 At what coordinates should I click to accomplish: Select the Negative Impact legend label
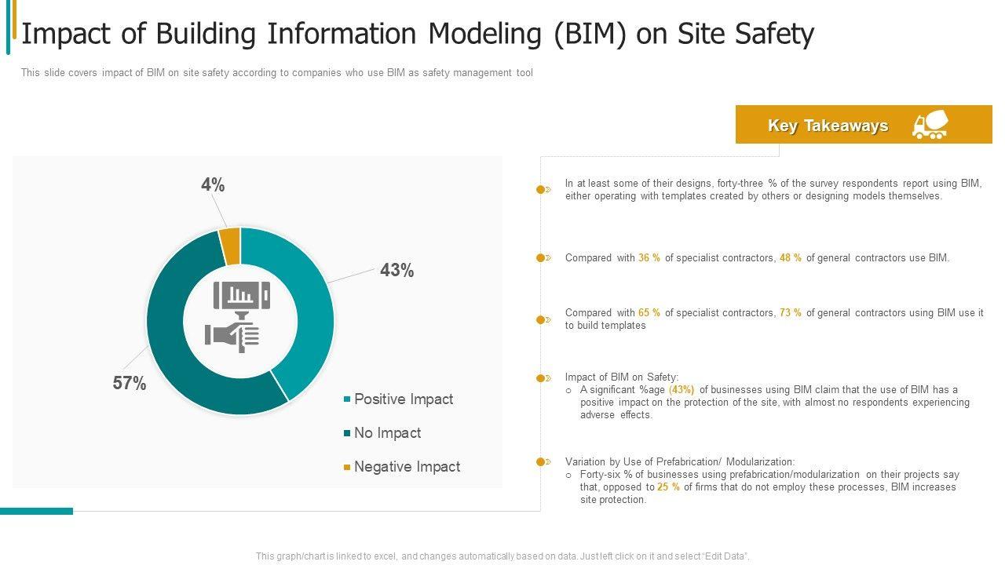click(407, 467)
